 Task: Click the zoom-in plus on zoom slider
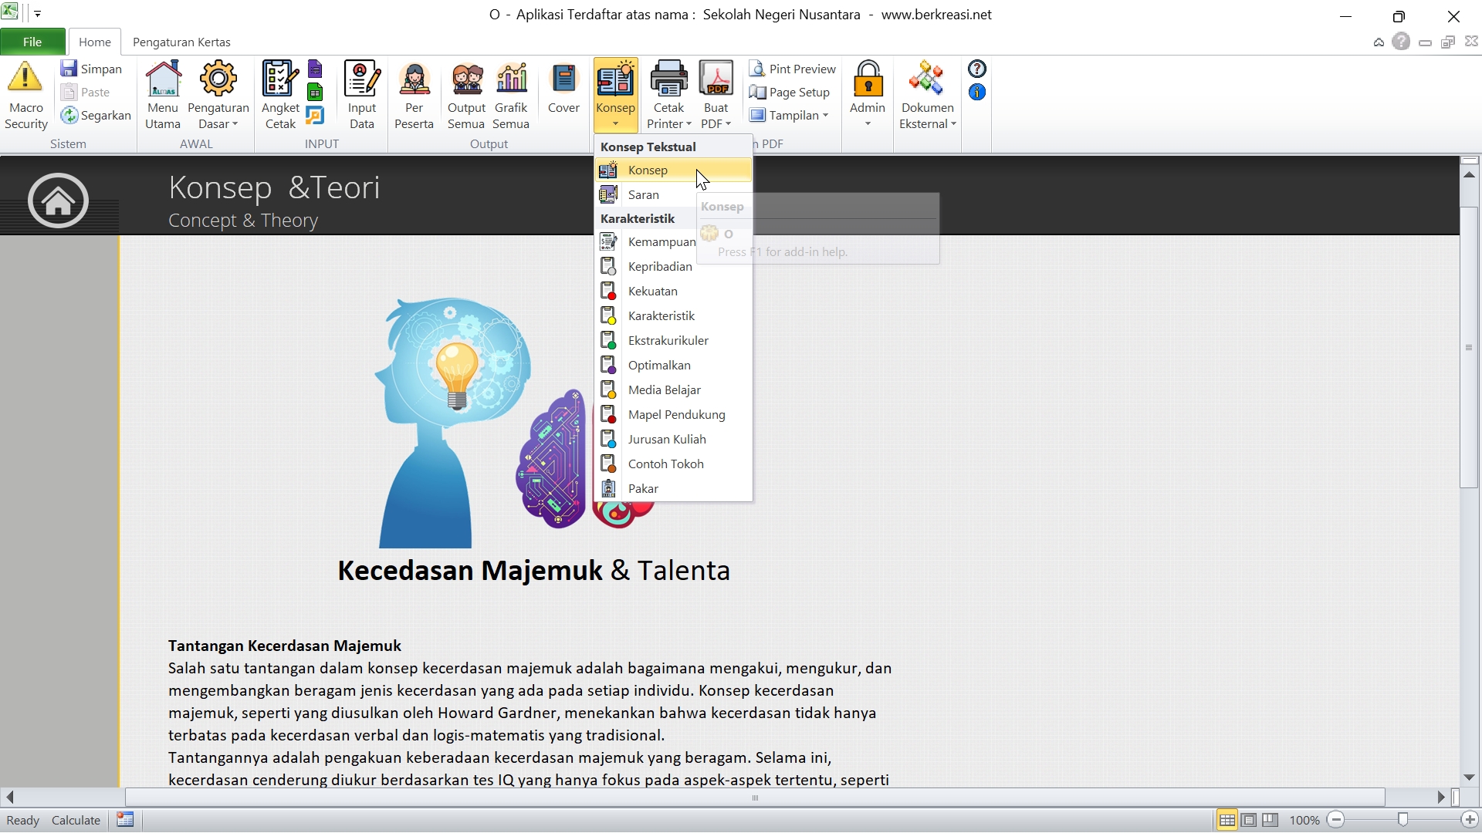pyautogui.click(x=1470, y=820)
